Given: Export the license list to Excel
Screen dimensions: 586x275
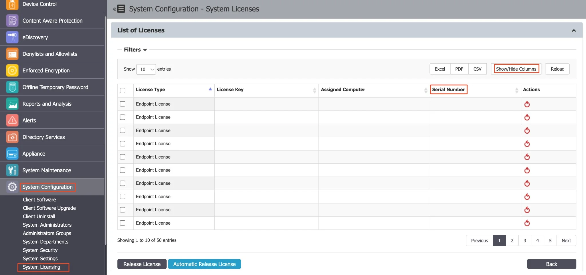Looking at the screenshot, I should coord(440,69).
